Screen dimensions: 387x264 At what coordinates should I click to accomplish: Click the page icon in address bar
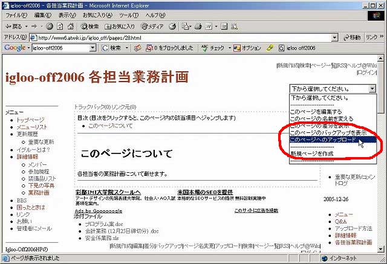coord(33,37)
